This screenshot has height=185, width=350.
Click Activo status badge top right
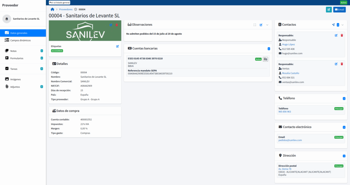(343, 2)
